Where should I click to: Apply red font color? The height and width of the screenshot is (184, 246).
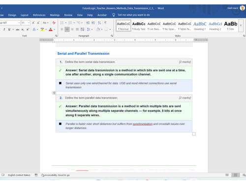click(51, 29)
